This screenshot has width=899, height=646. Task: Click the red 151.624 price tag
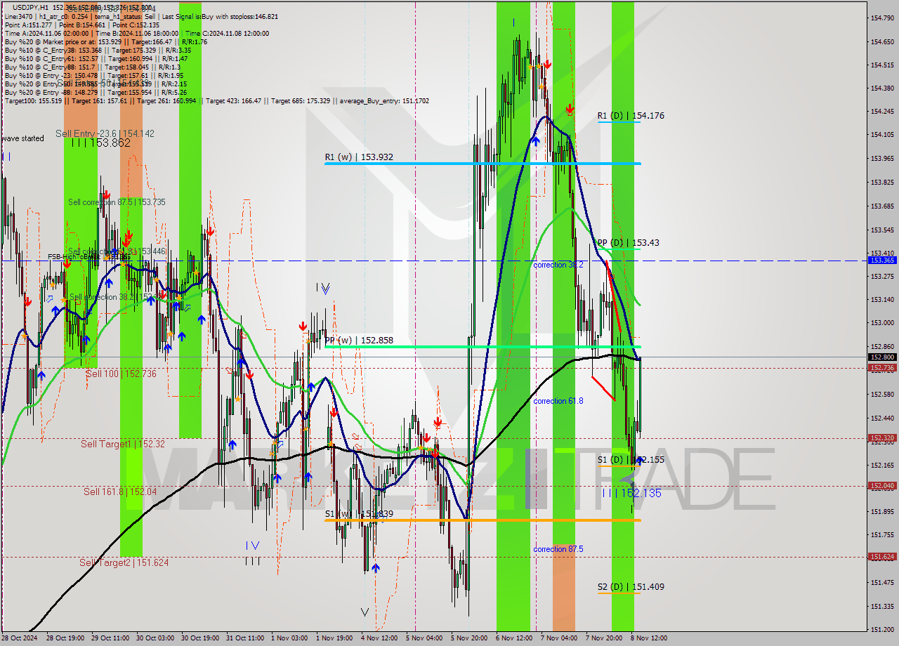(882, 557)
